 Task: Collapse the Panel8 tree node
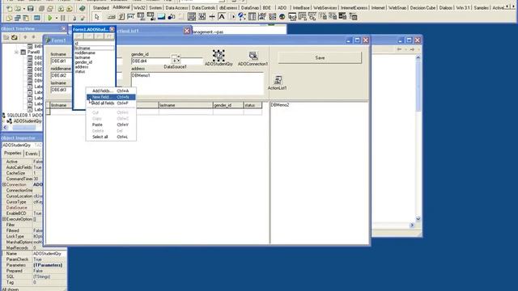(x=16, y=52)
